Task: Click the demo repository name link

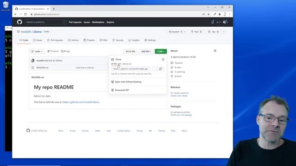Action: point(37,32)
